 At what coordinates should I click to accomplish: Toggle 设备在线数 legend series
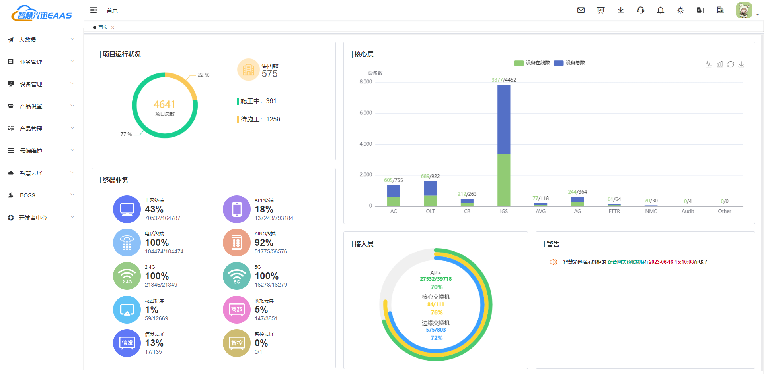532,63
